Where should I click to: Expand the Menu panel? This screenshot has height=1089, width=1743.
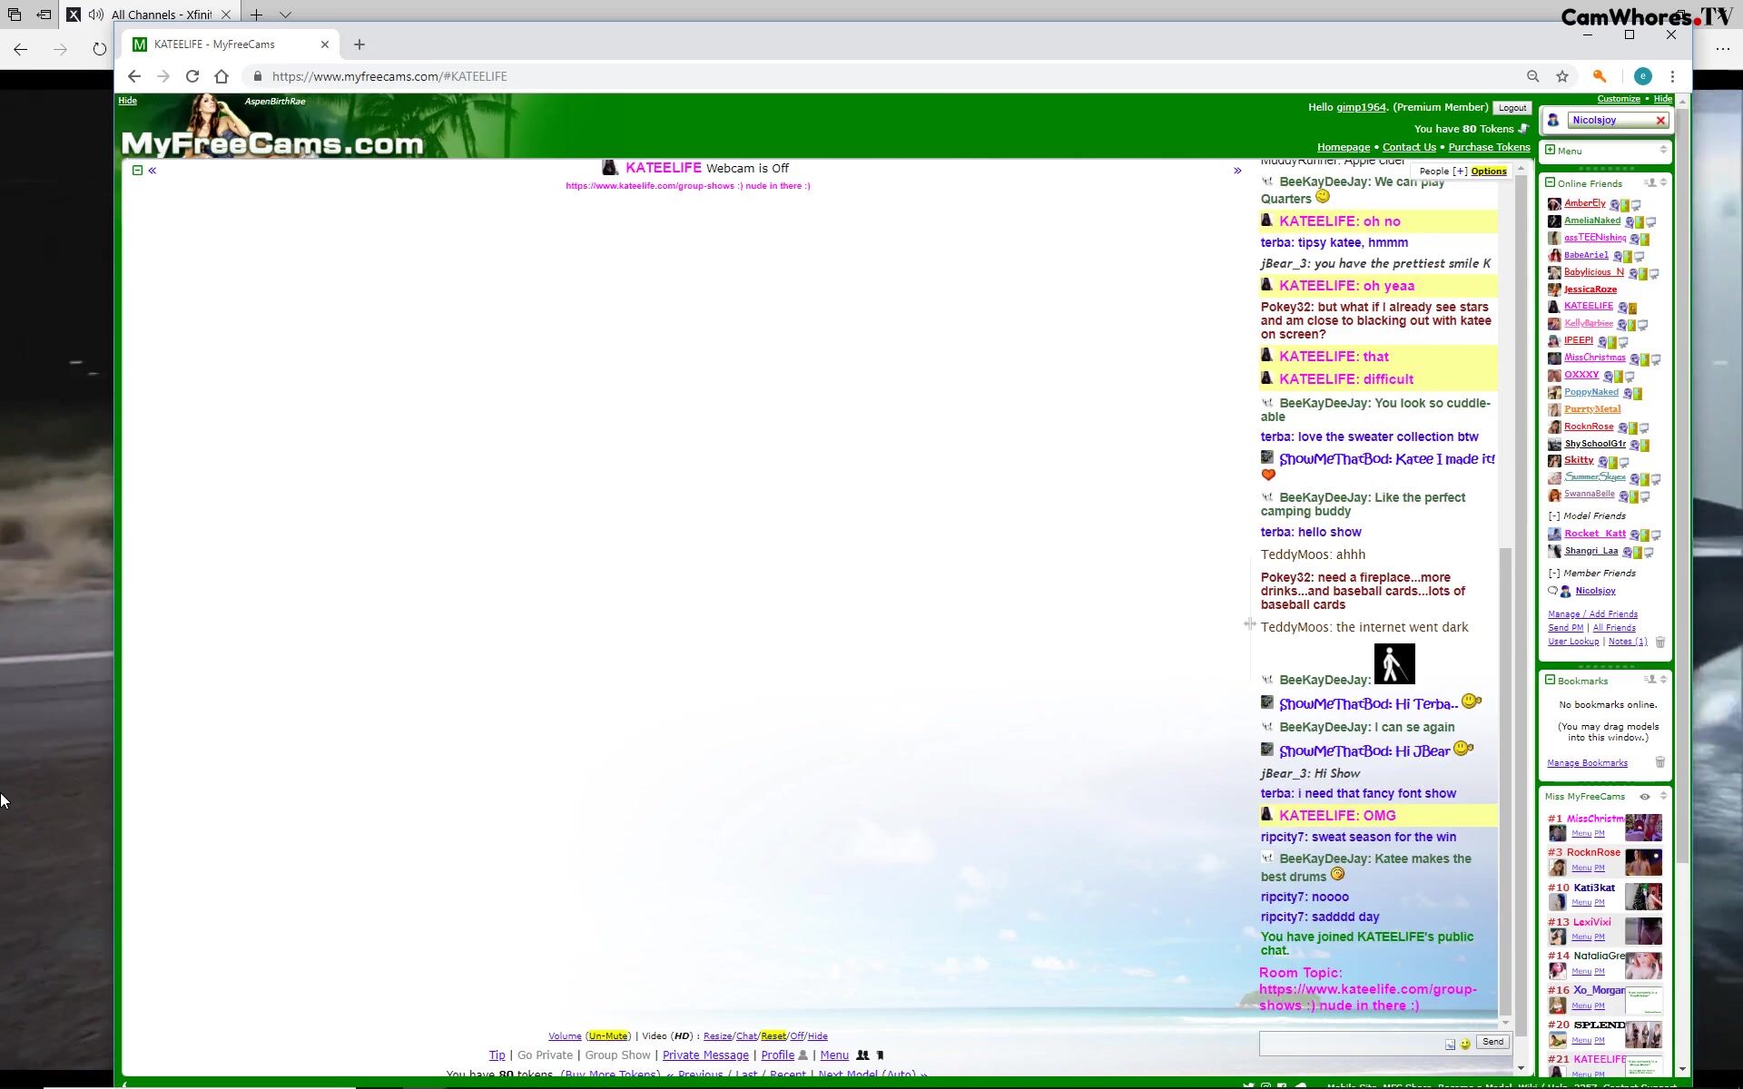[1550, 150]
